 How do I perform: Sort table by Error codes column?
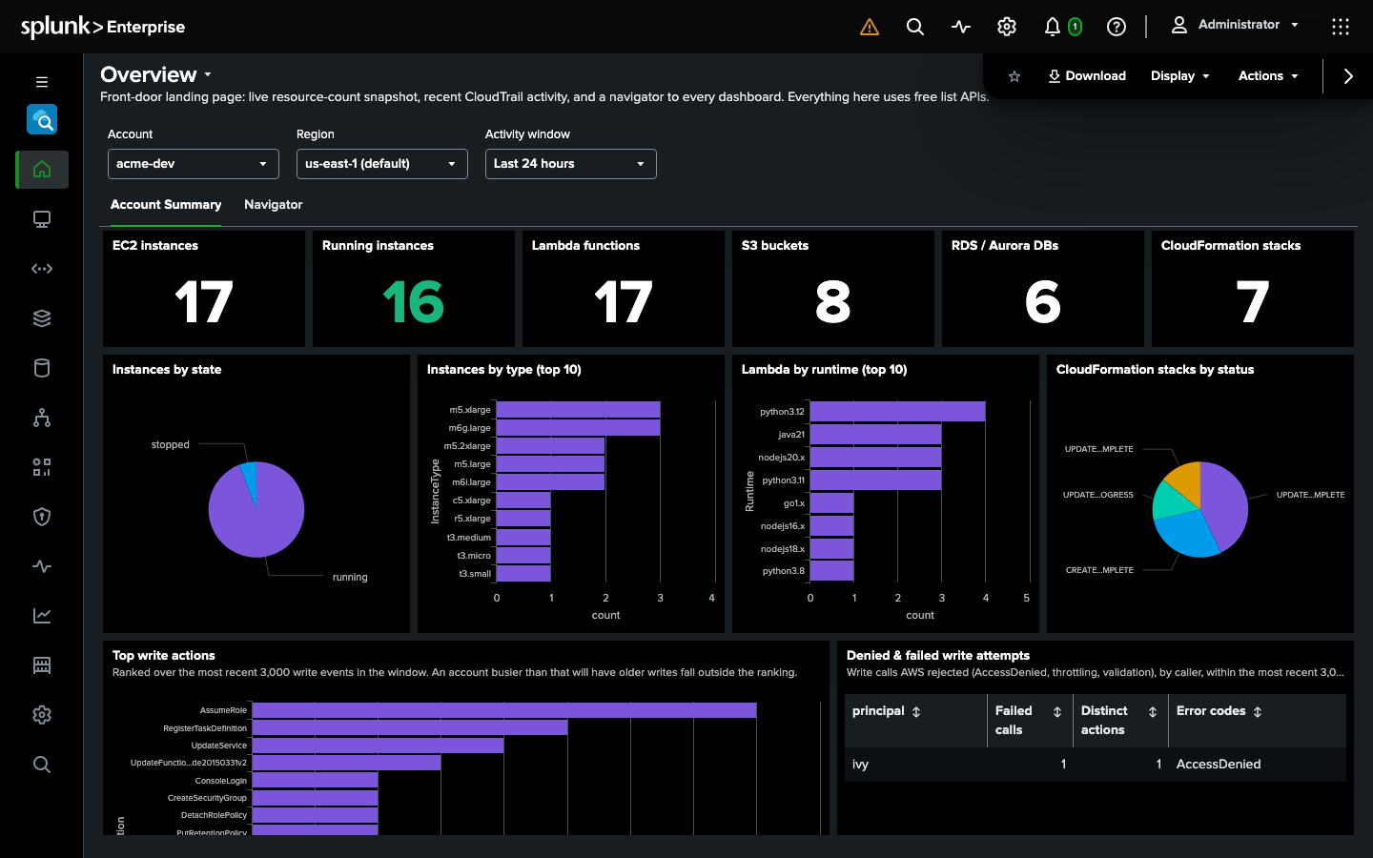tap(1258, 712)
